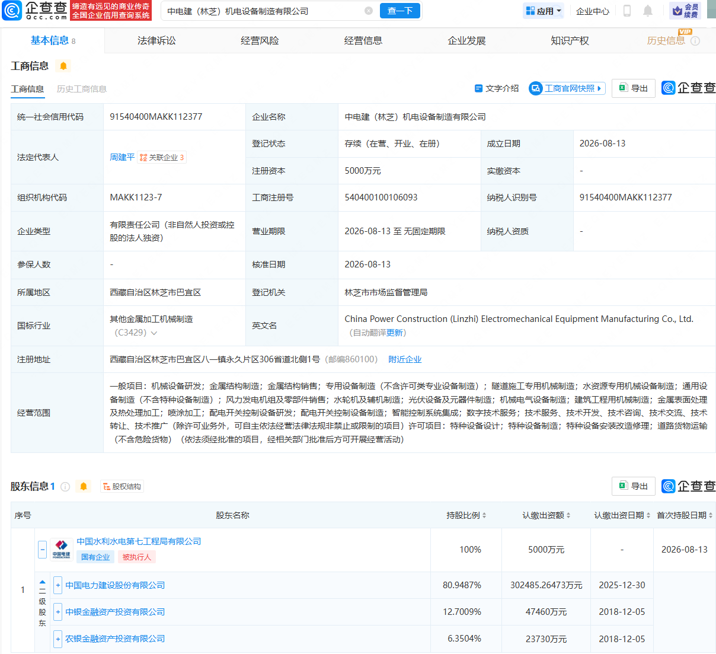716x654 pixels.
Task: Switch to the 知识产权 tab
Action: (x=570, y=40)
